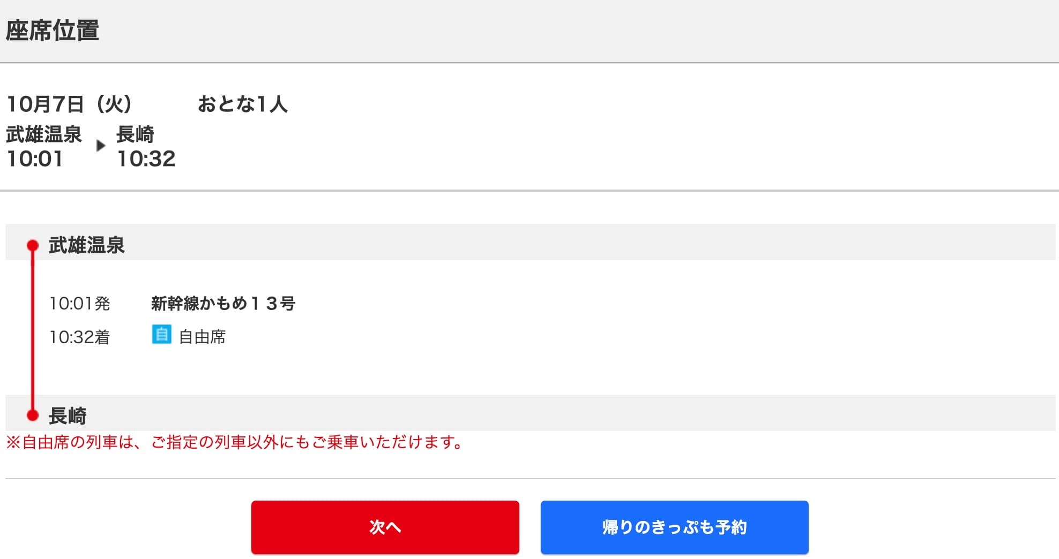Image resolution: width=1059 pixels, height=559 pixels.
Task: Click the black arrow between the stations
Action: (100, 146)
